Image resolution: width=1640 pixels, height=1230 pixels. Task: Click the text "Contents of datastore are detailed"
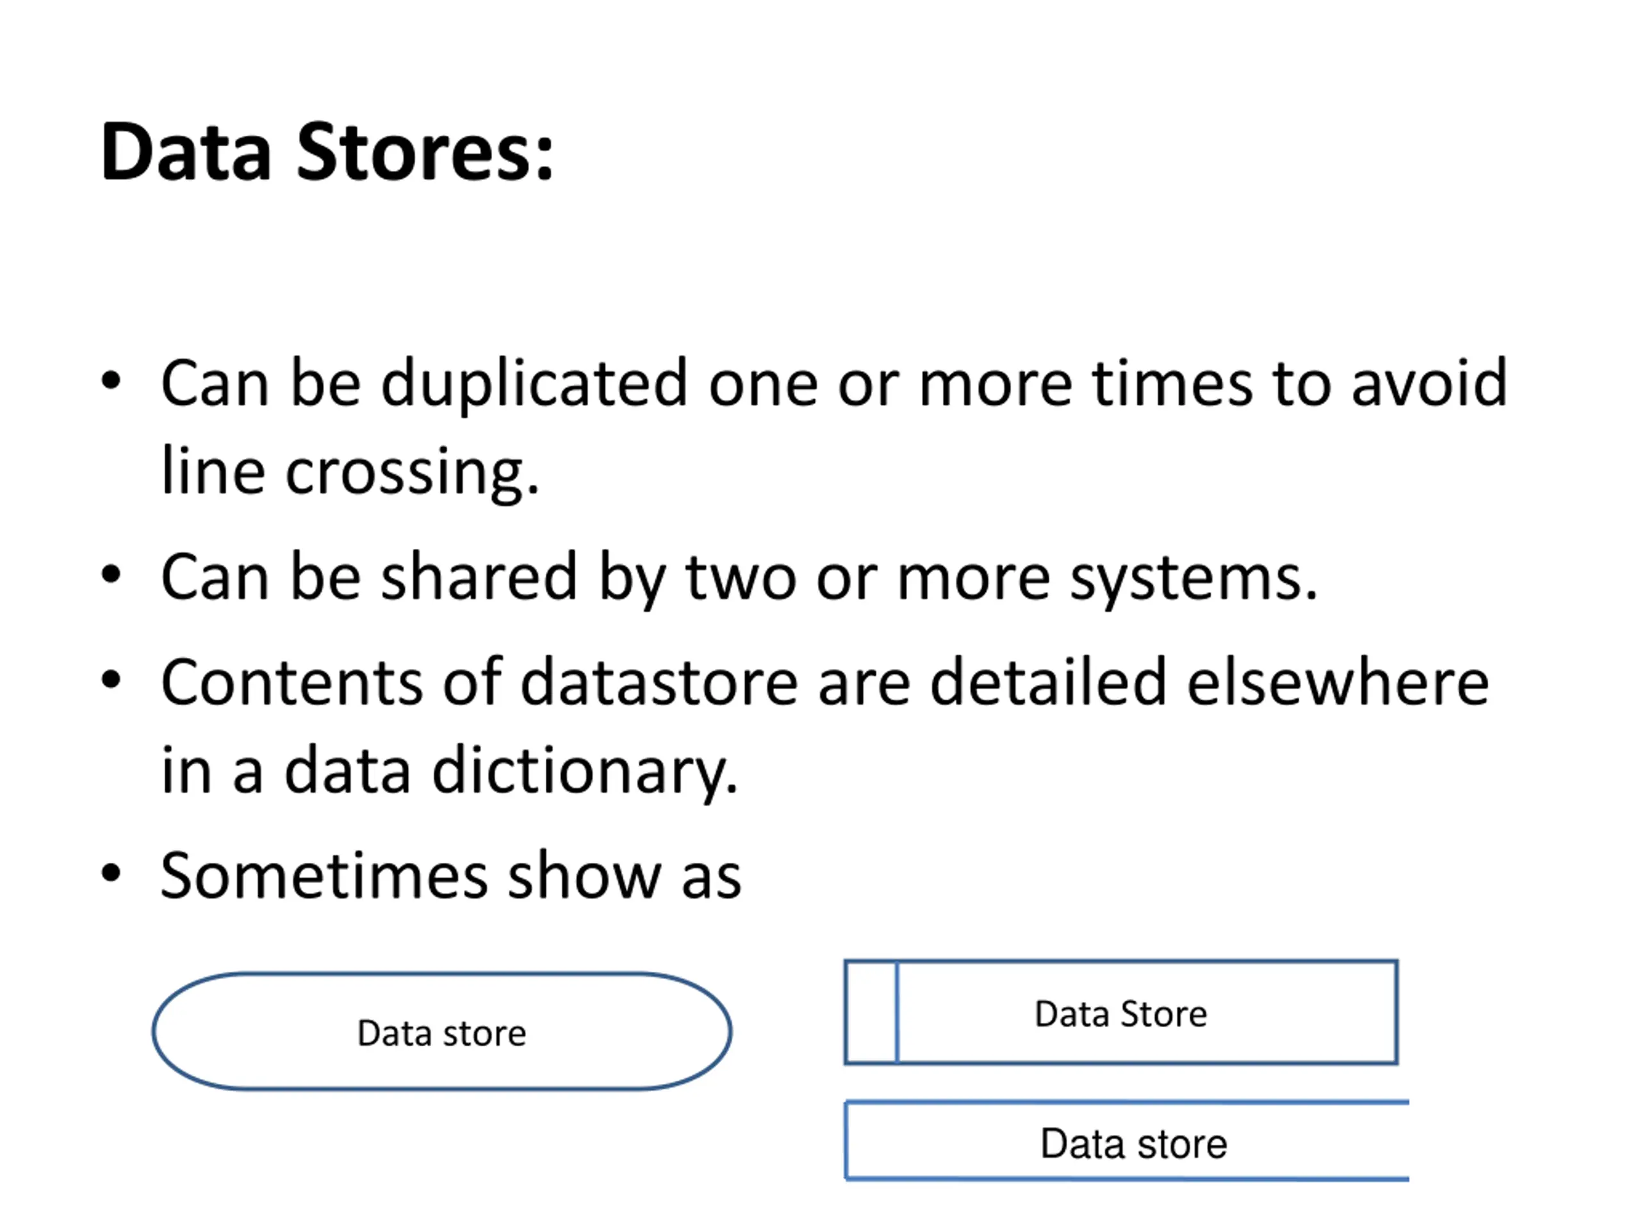[664, 682]
